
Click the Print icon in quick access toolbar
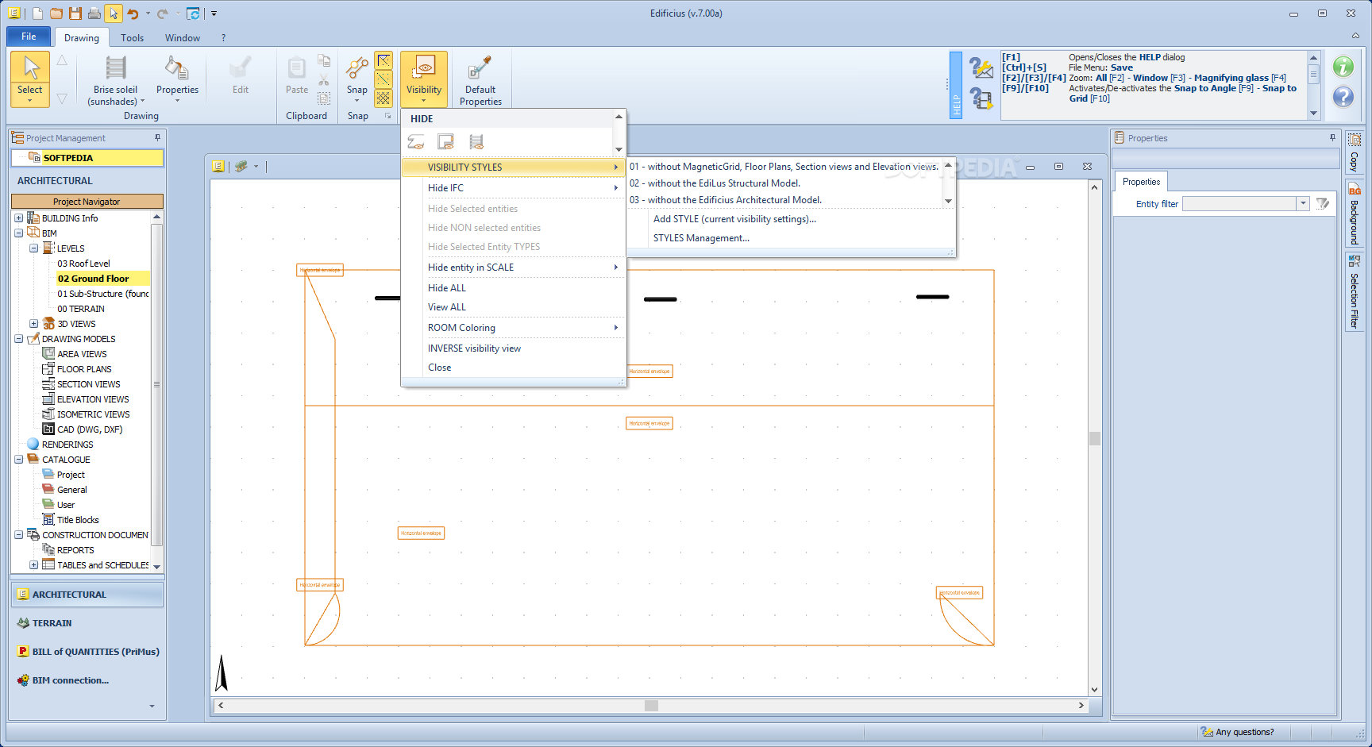tap(94, 13)
